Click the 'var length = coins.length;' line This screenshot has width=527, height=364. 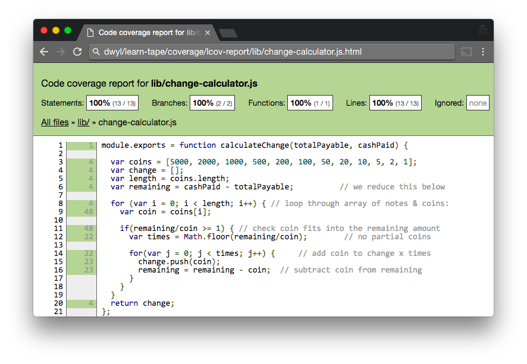pos(170,179)
